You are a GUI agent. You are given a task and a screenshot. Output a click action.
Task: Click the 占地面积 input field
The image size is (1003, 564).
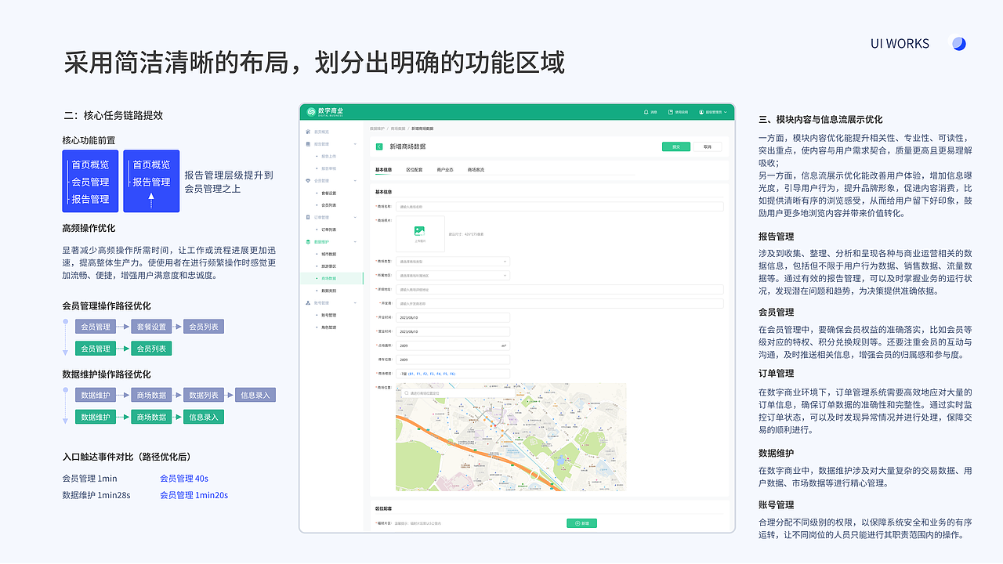point(453,345)
